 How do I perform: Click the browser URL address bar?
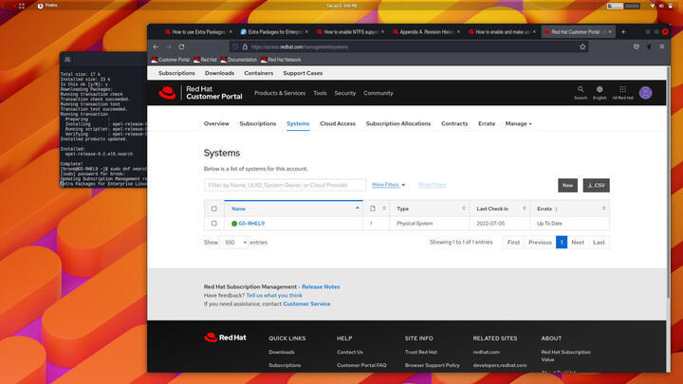tap(410, 46)
